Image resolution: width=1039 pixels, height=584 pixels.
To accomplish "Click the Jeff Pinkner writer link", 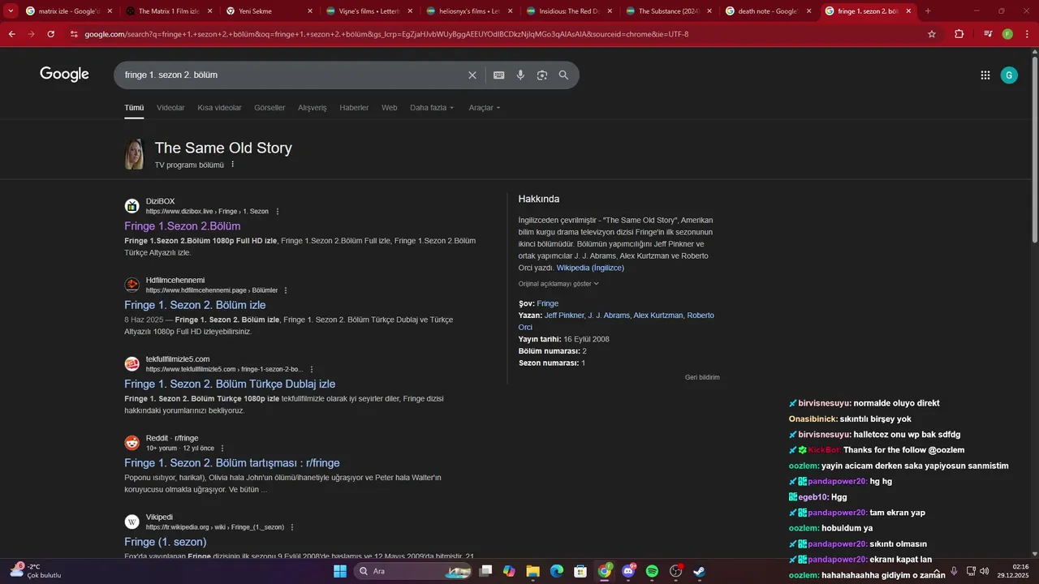I will click(564, 316).
